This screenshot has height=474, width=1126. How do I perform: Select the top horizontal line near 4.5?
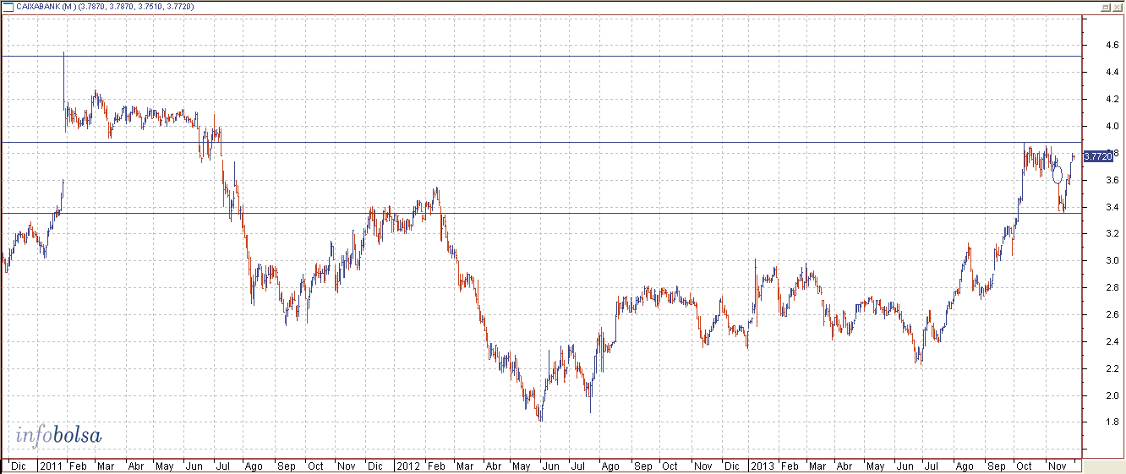coord(541,57)
